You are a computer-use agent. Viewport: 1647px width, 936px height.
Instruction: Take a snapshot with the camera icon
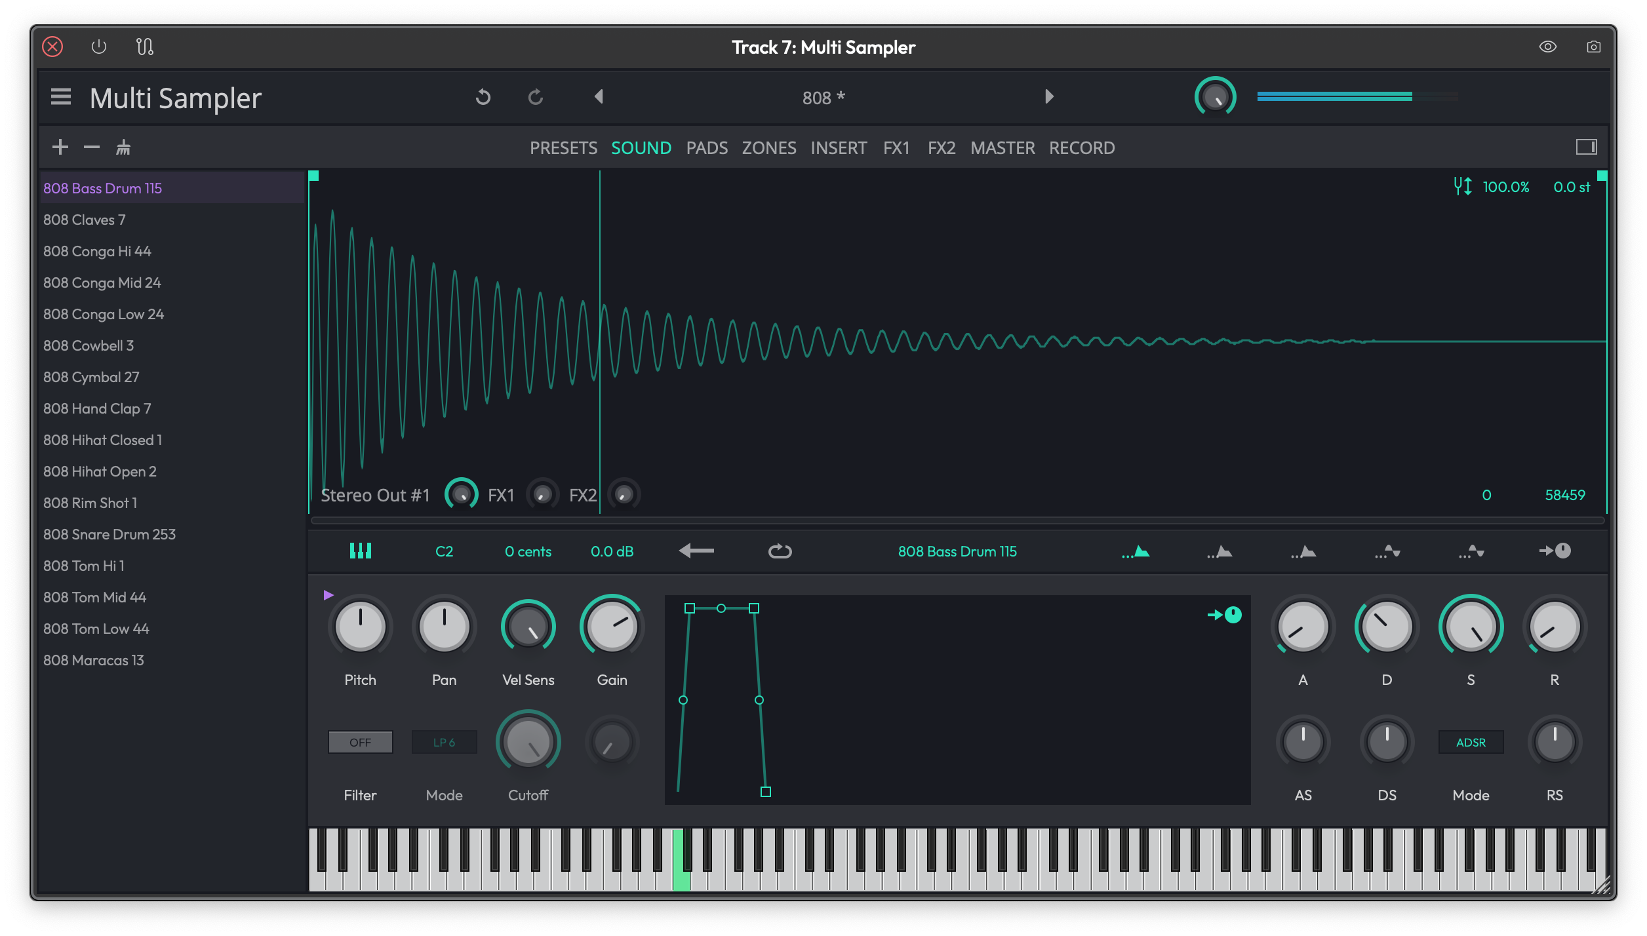point(1593,47)
